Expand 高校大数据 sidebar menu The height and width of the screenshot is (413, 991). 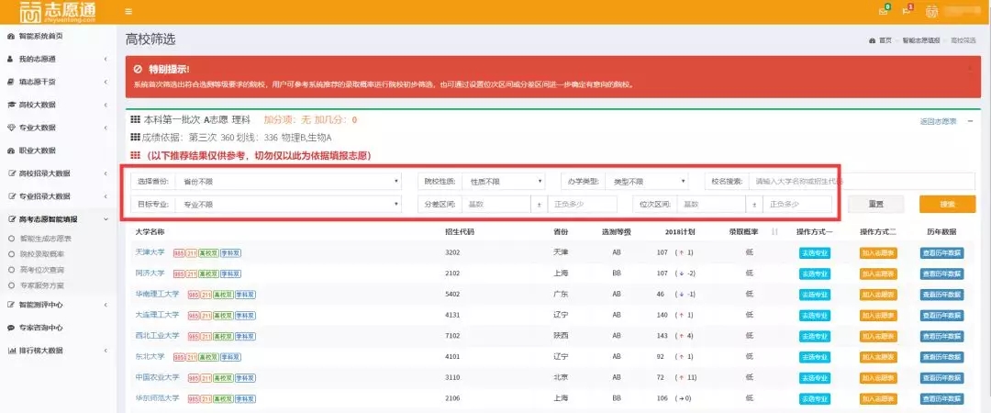[55, 105]
